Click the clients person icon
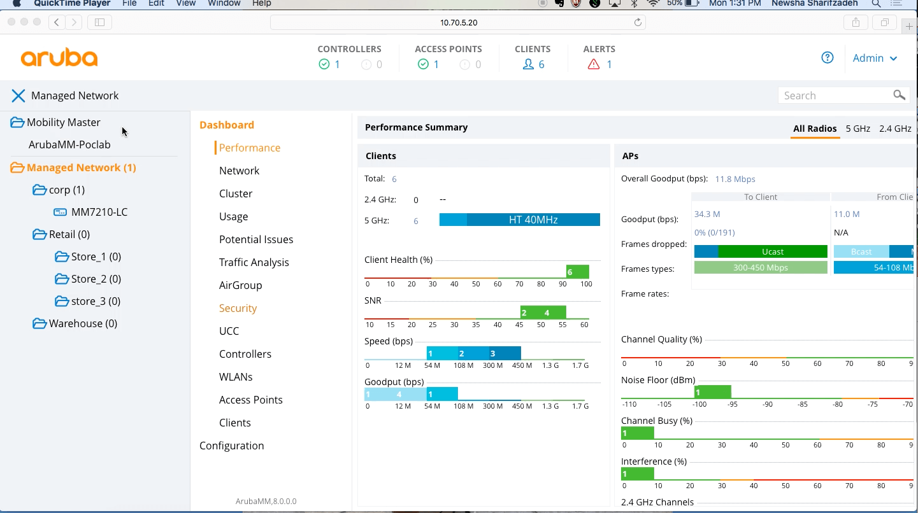 pyautogui.click(x=528, y=64)
